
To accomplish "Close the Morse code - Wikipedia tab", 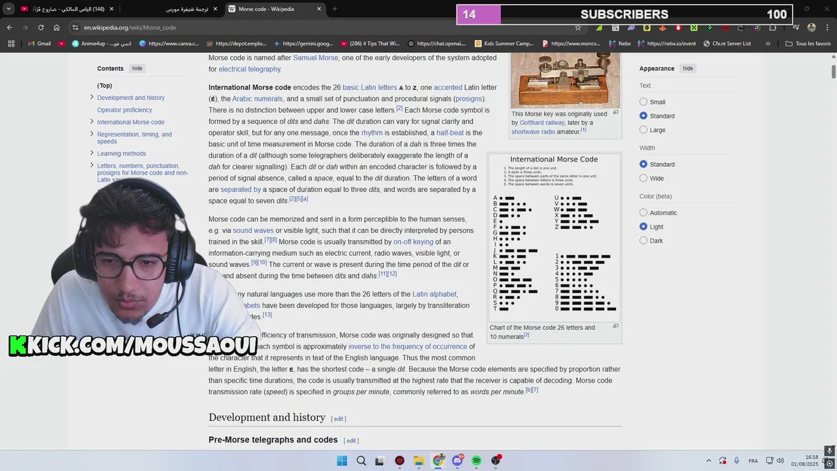I will coord(319,9).
